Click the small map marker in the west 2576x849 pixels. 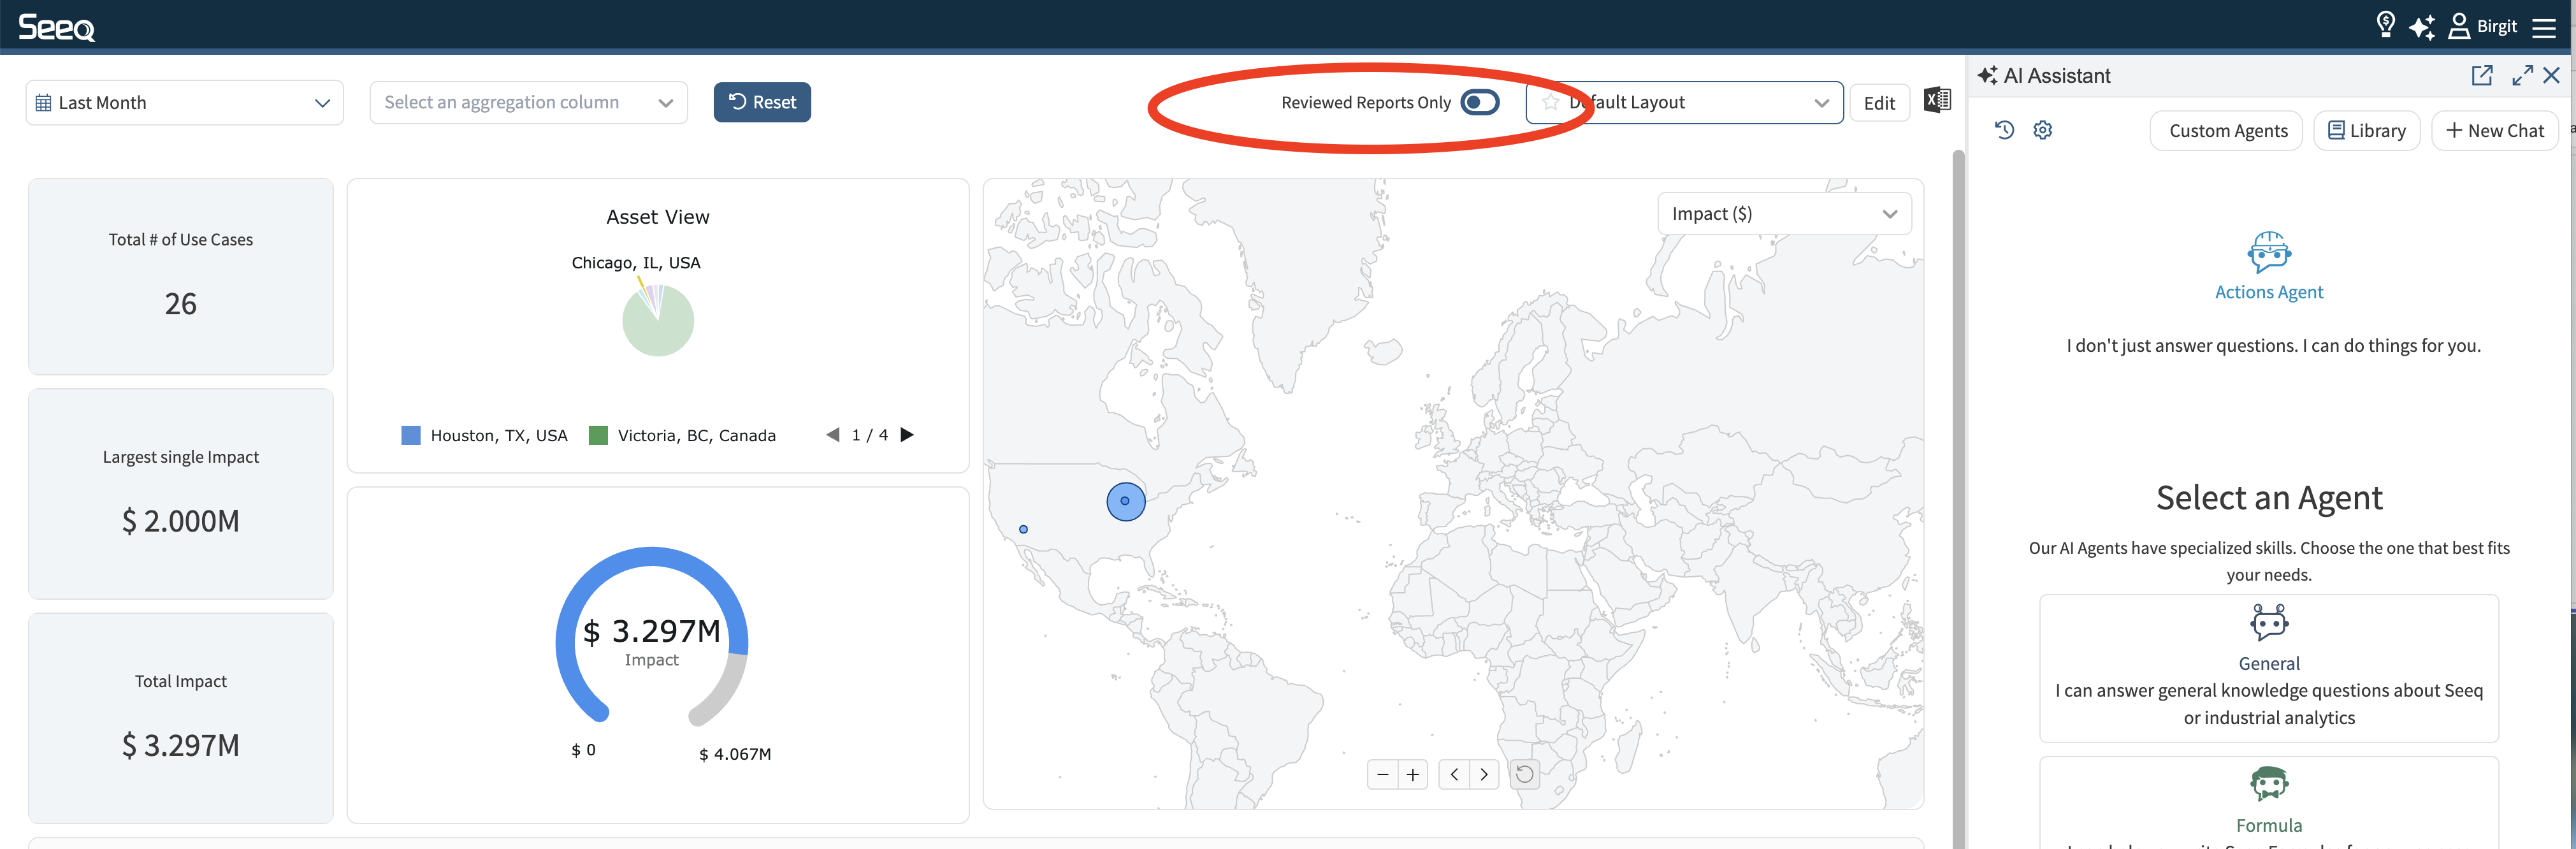1023,529
